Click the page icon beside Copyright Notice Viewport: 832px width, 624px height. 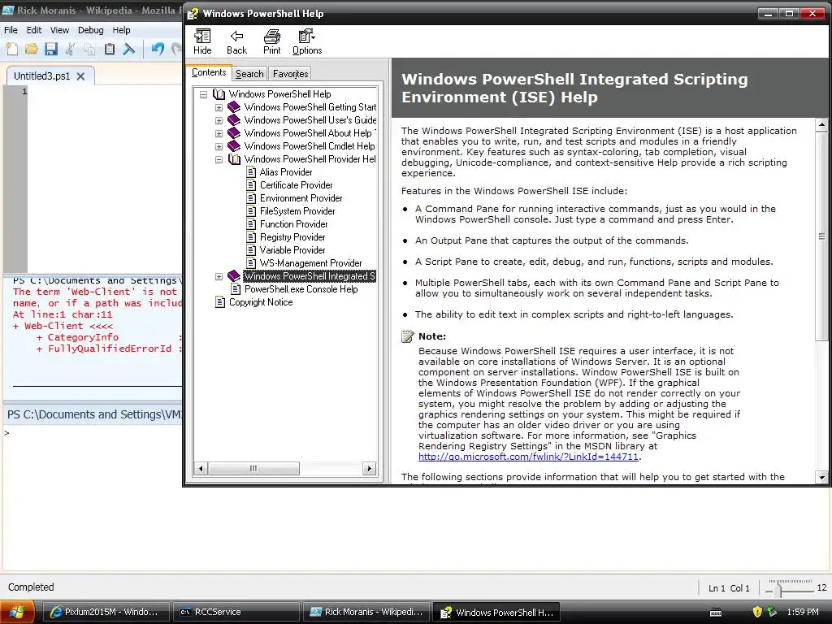point(220,302)
